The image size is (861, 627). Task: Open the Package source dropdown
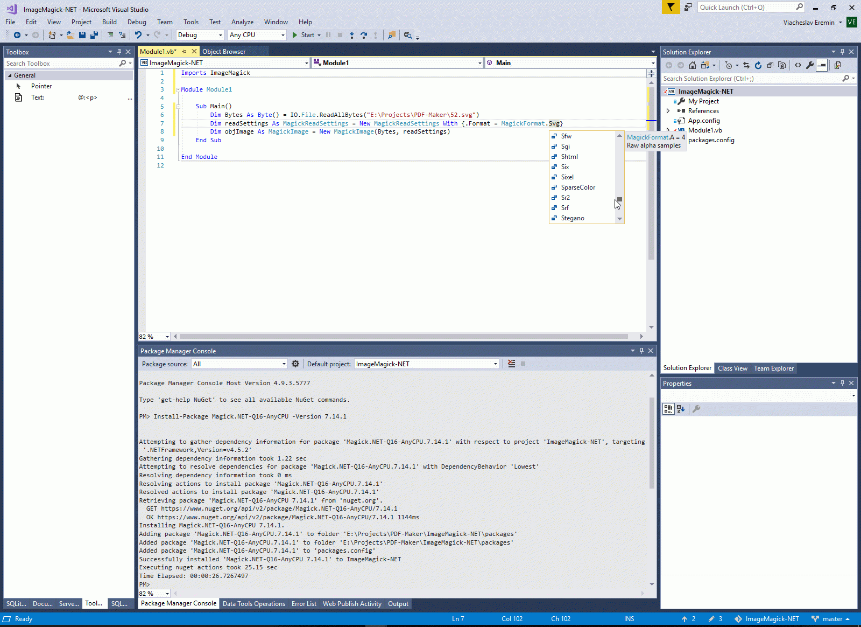(x=239, y=364)
